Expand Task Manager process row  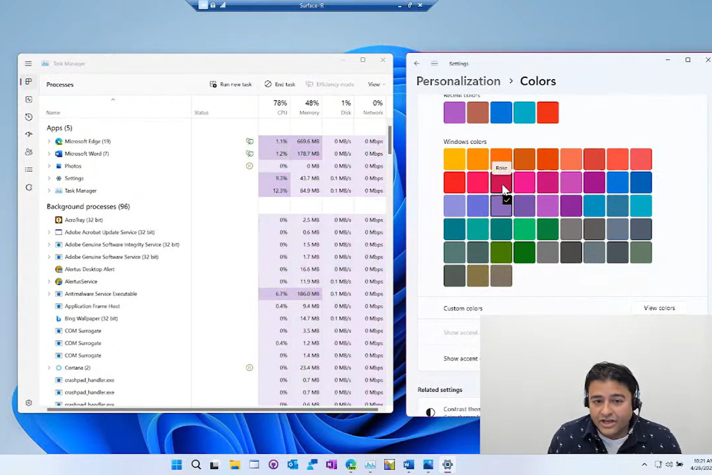(49, 191)
